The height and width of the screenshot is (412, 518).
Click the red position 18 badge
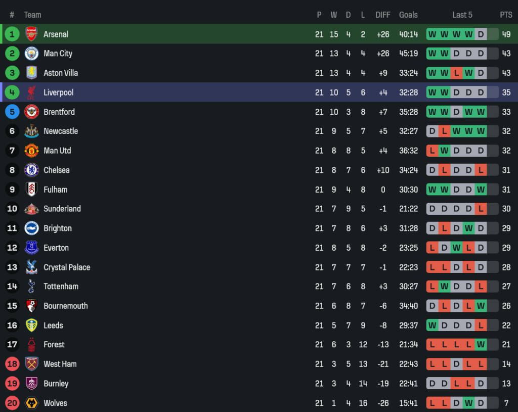(x=12, y=364)
